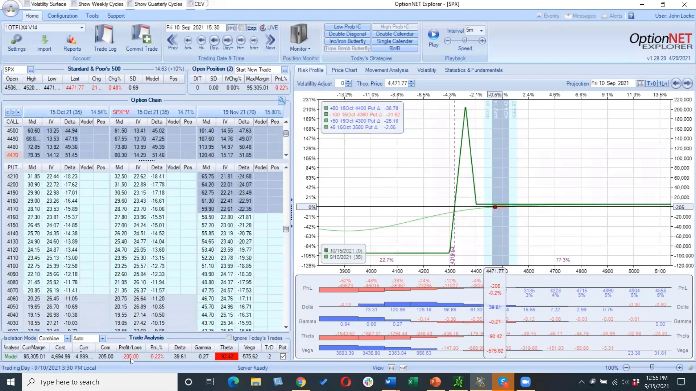The height and width of the screenshot is (391, 696).
Task: Open the Alerts panel
Action: (x=612, y=16)
